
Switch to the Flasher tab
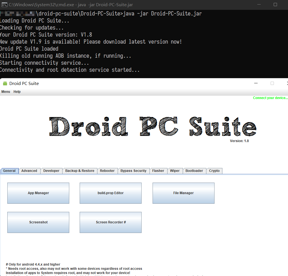[x=158, y=171]
